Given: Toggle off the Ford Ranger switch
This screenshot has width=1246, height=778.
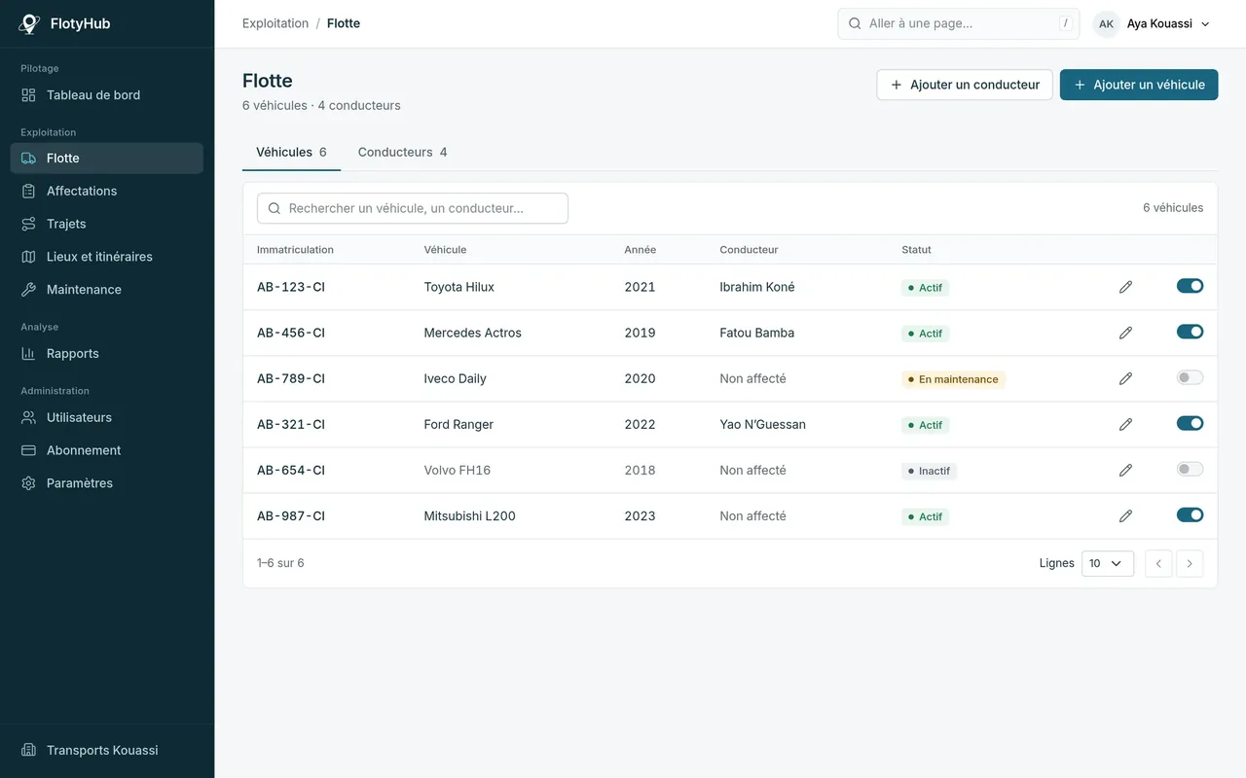Looking at the screenshot, I should [1190, 423].
